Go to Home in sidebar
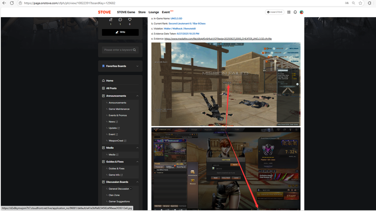376x211 pixels. (110, 81)
